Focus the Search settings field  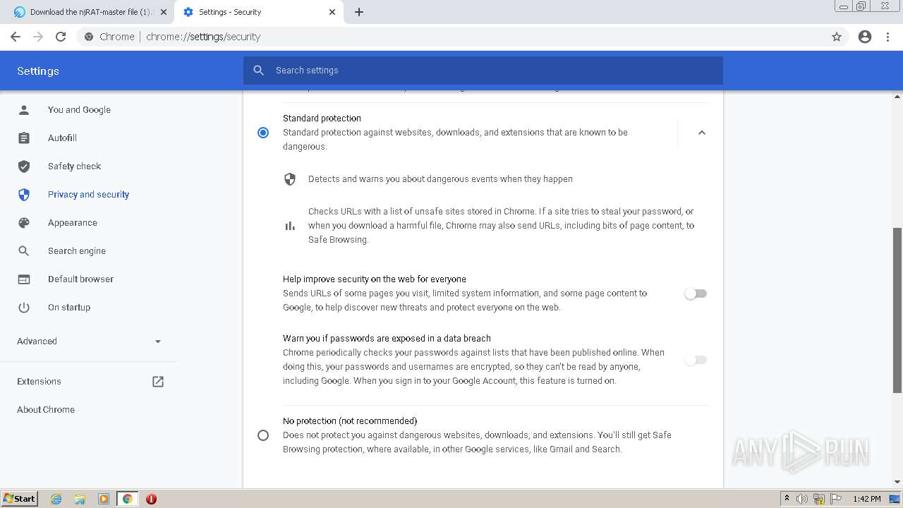coord(483,71)
